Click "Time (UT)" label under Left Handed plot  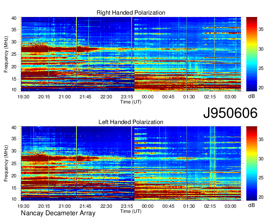coord(131,211)
